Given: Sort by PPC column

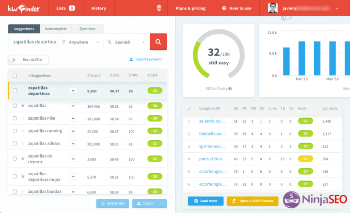Looking at the screenshot, I should (133, 76).
